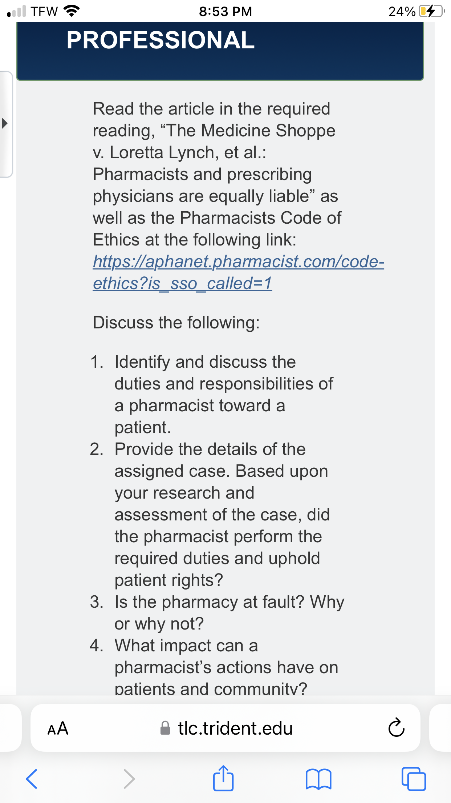The image size is (451, 803).
Task: Open the aphanet.pharmacist.com code link
Action: (x=239, y=261)
